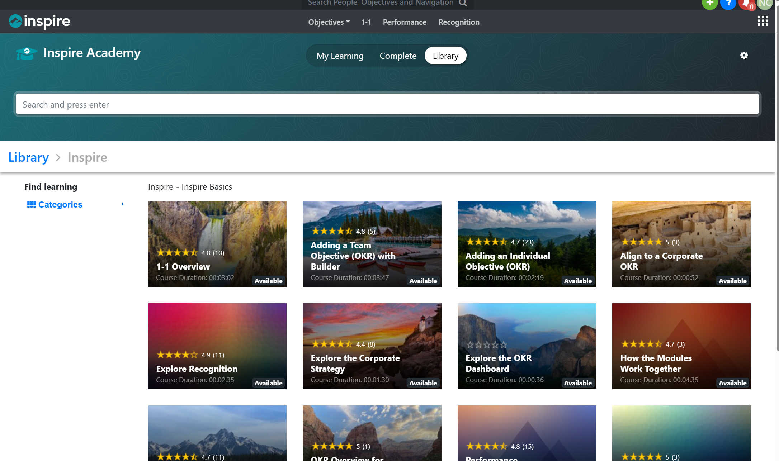Image resolution: width=779 pixels, height=461 pixels.
Task: Open the 1-1 navigation item
Action: [x=366, y=22]
